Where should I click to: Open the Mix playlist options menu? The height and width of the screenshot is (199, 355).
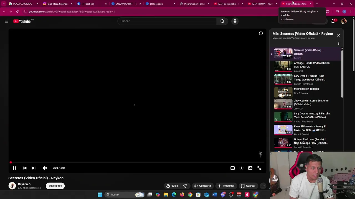[339, 43]
